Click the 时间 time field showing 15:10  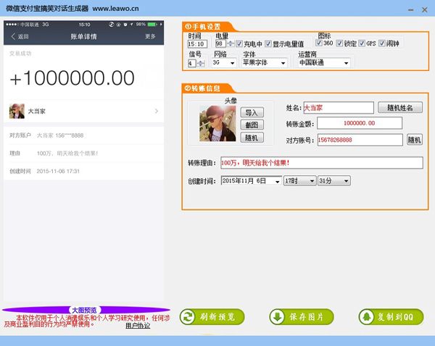coord(197,43)
